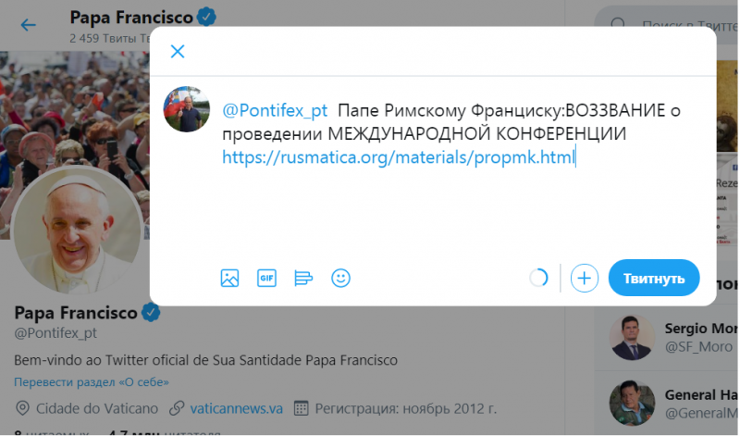740x436 pixels.
Task: Add a poll to the tweet
Action: click(x=303, y=279)
